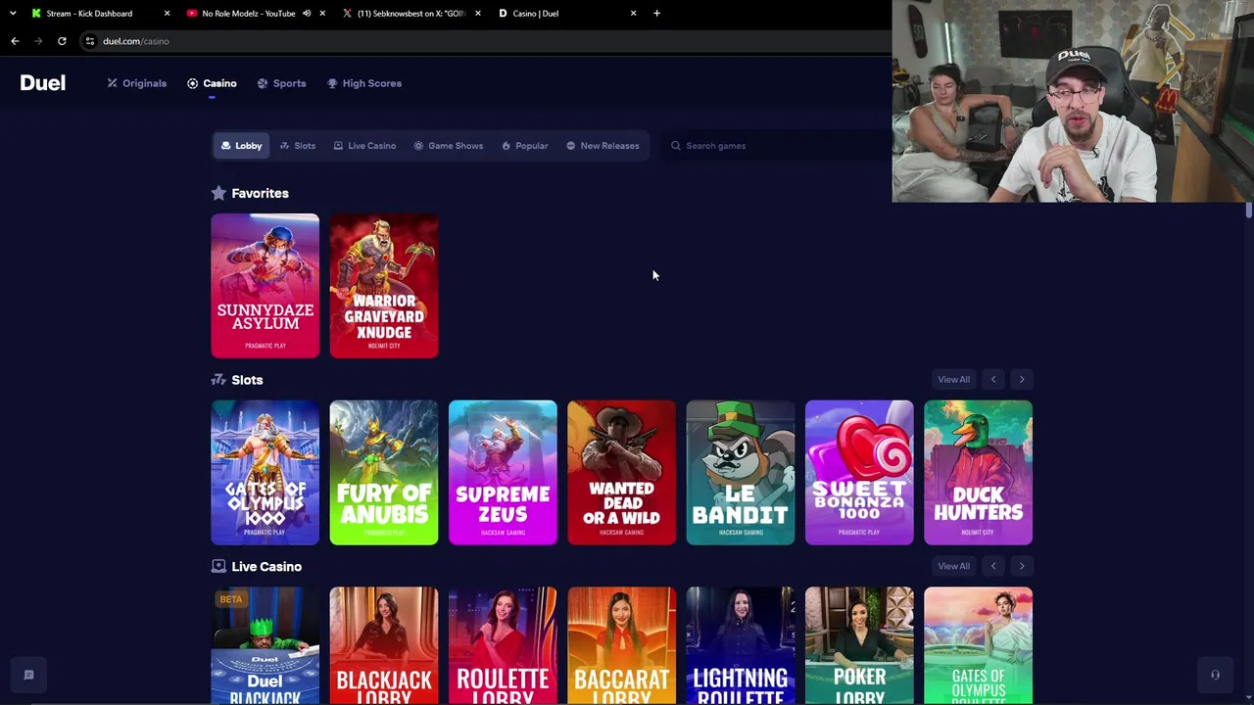The image size is (1254, 705).
Task: Open Gates of Olympus Roulette live game
Action: click(978, 645)
